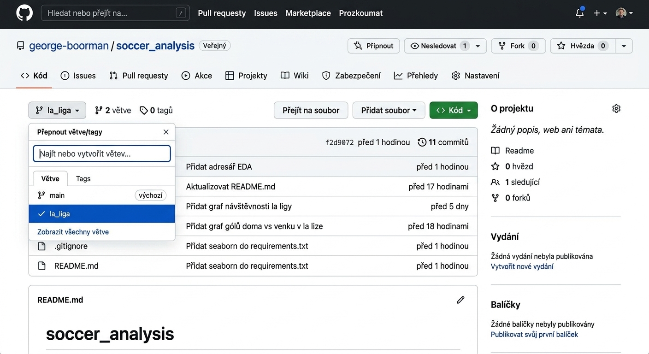Edit README with the pencil icon
Image resolution: width=649 pixels, height=354 pixels.
[x=460, y=300]
